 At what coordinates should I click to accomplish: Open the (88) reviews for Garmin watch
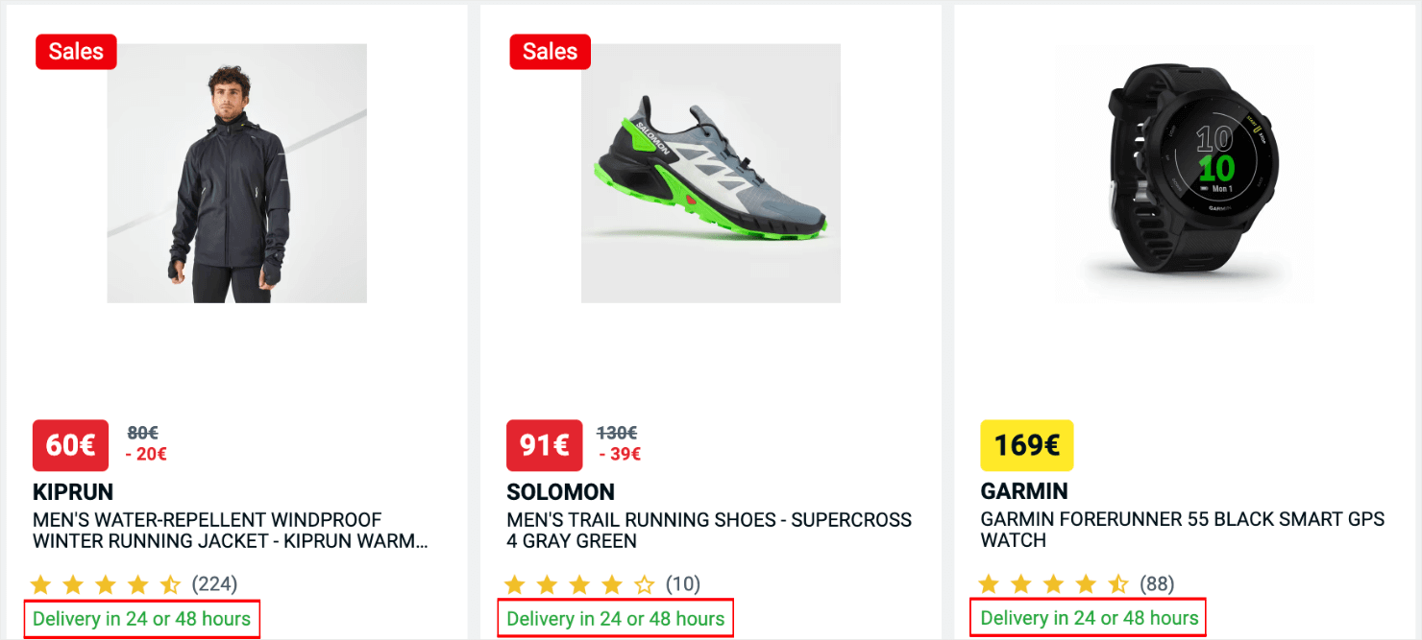coord(1157,584)
